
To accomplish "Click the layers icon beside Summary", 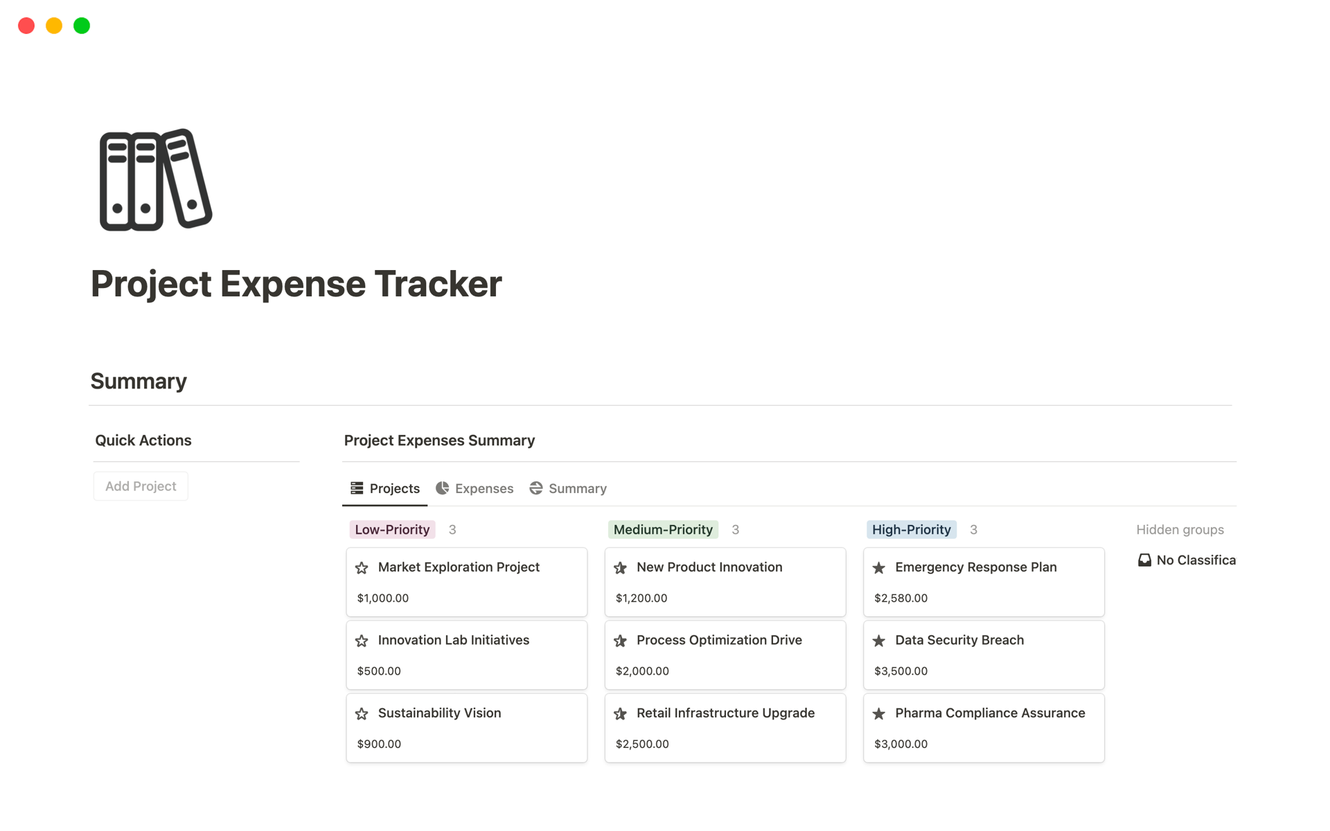I will [535, 488].
